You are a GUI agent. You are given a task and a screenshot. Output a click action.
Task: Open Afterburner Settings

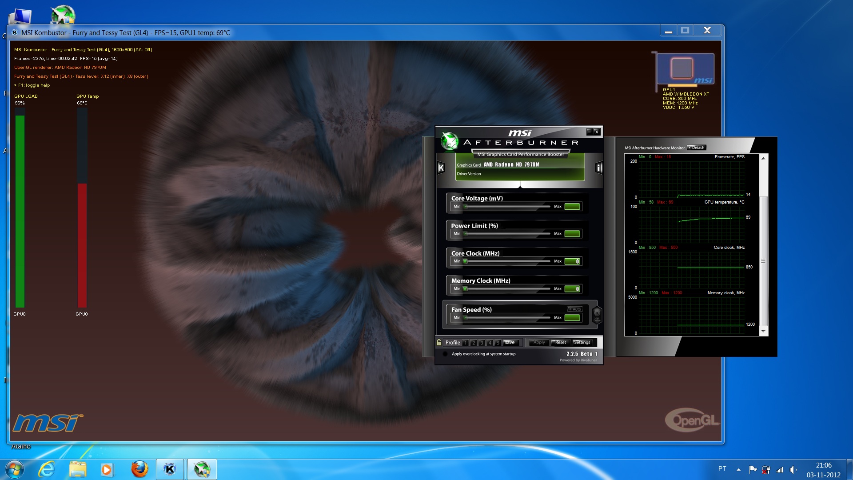(582, 343)
